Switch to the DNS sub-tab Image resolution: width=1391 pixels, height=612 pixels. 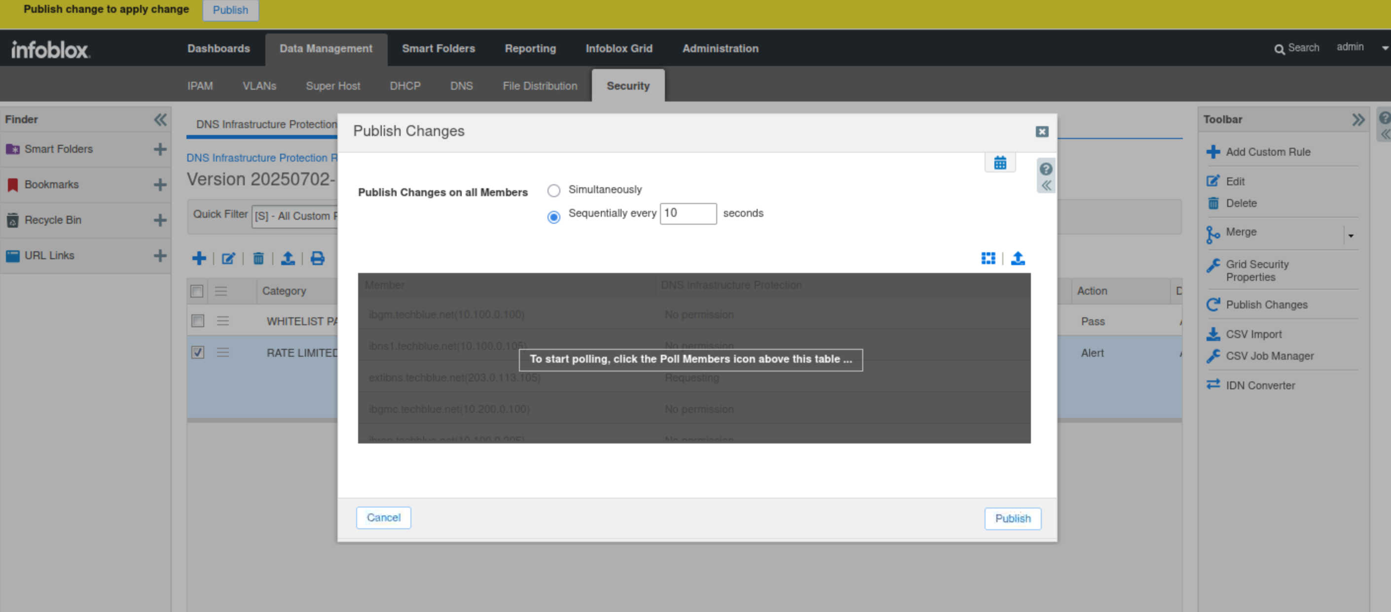point(462,86)
